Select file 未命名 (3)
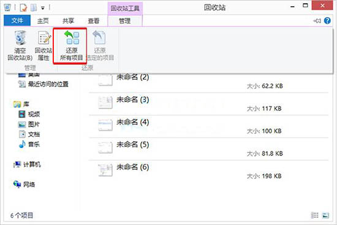This screenshot has height=225, width=337. point(208,104)
